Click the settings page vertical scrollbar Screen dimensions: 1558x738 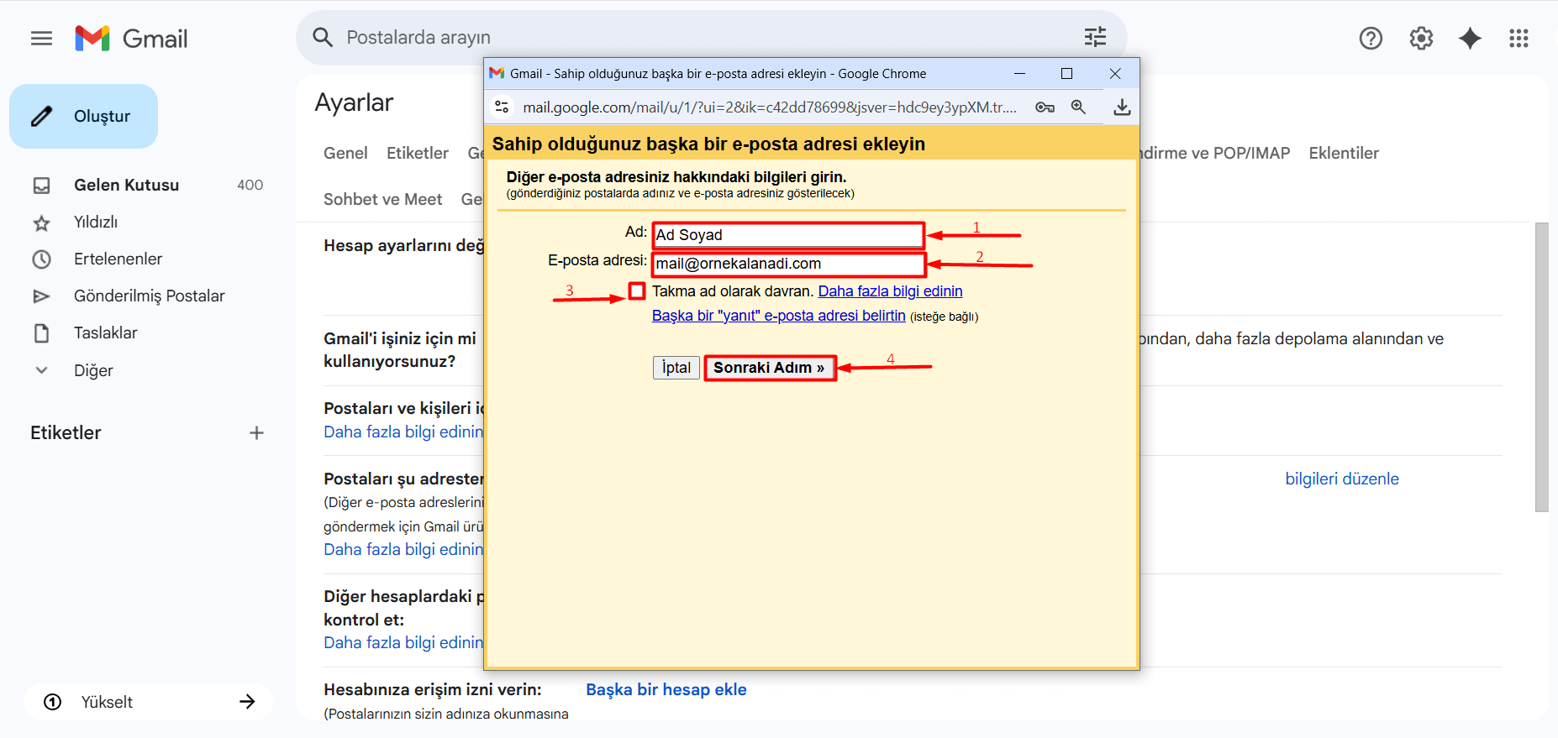click(x=1541, y=367)
